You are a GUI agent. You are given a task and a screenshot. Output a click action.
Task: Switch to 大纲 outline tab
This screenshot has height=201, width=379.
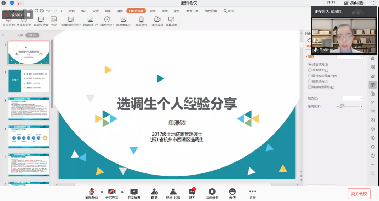[19, 35]
